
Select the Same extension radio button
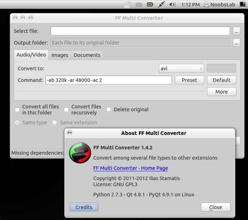click(x=55, y=122)
